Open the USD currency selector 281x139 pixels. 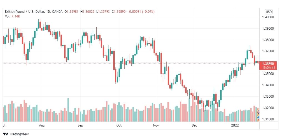(x=269, y=12)
